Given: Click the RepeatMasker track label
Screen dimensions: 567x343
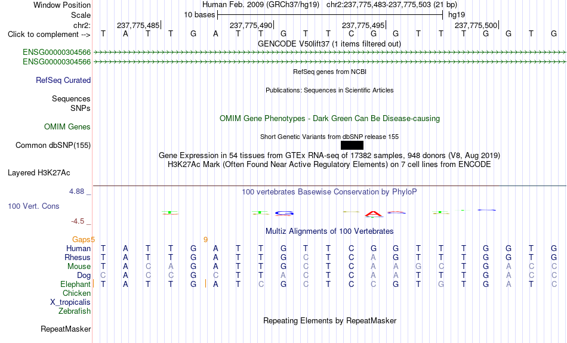Looking at the screenshot, I should tap(66, 329).
